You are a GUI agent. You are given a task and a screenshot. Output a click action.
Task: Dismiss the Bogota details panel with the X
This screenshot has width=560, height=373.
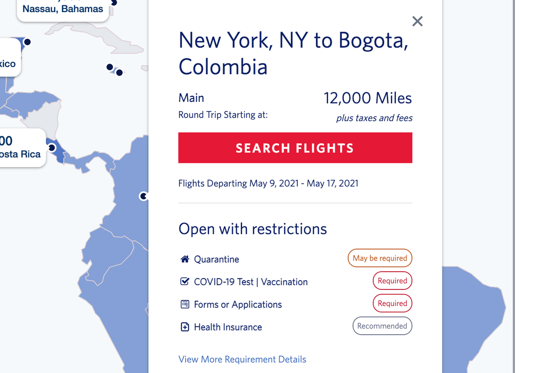417,21
